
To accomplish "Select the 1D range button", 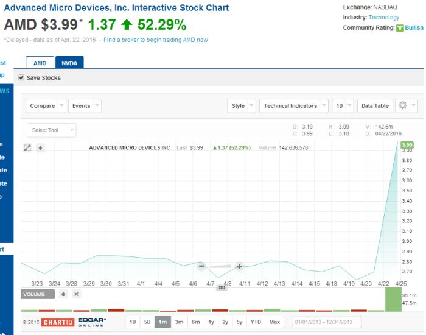I will [x=133, y=322].
